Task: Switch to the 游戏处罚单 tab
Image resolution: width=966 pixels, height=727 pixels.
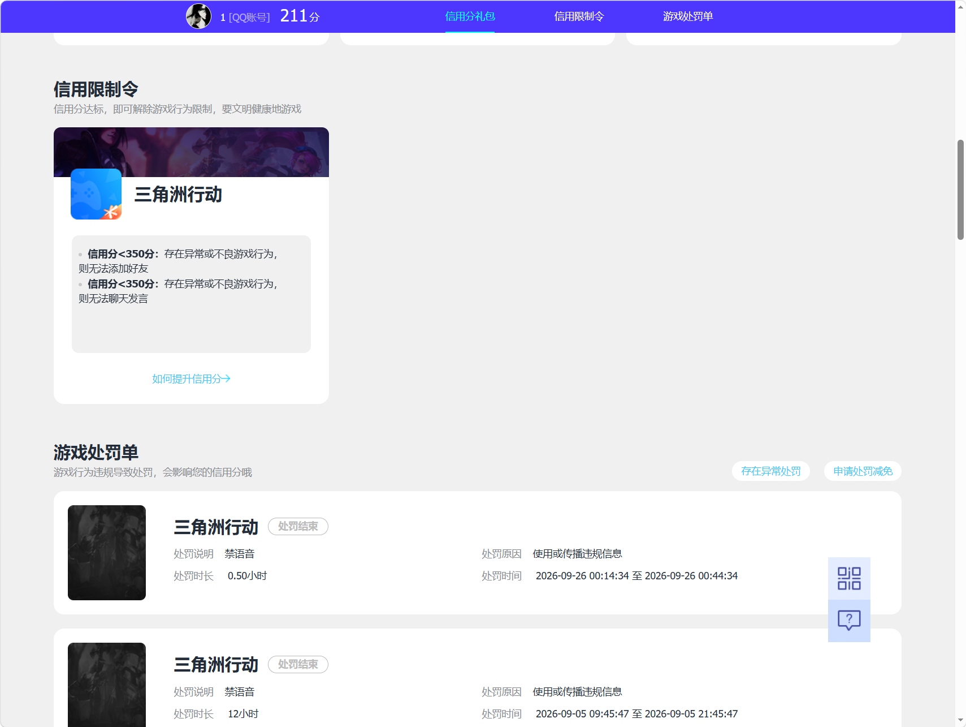Action: (x=688, y=16)
